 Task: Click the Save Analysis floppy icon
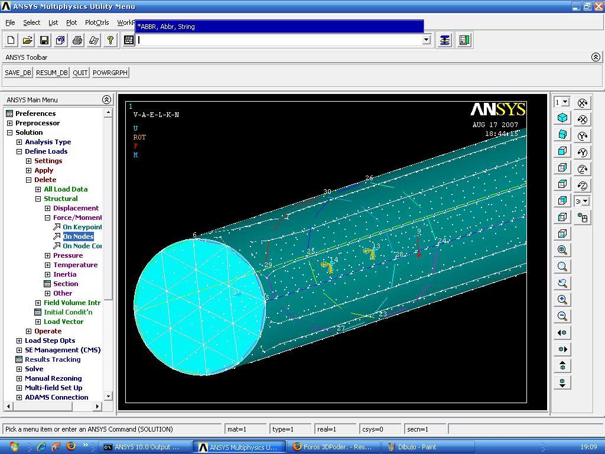tap(44, 40)
